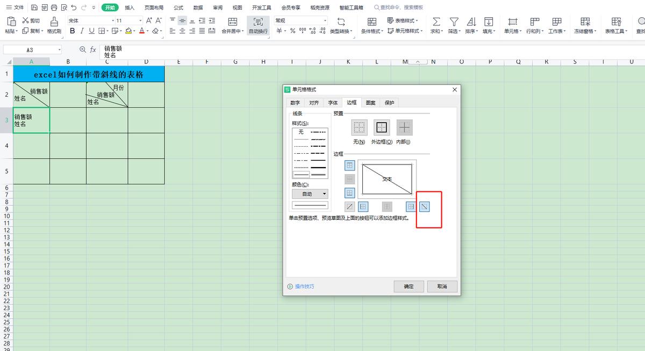Toggle the right border button in dialog
Viewport: 645px width, 351px height.
(x=411, y=206)
